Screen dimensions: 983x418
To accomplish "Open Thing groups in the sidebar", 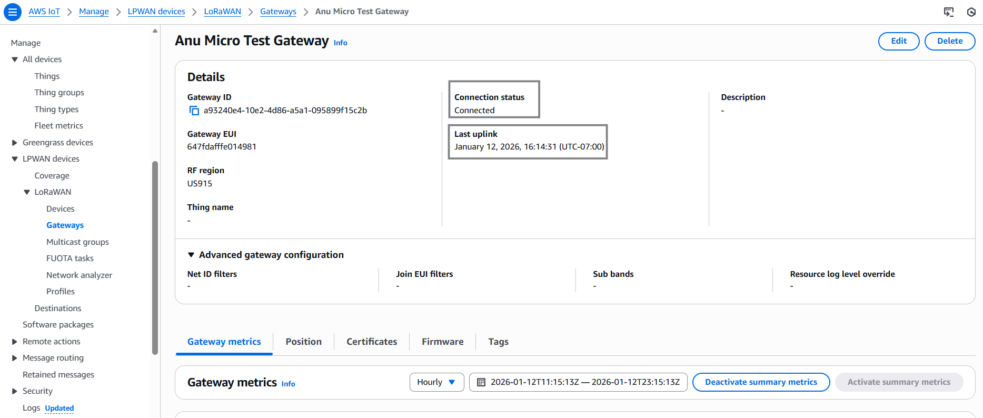I will tap(59, 93).
